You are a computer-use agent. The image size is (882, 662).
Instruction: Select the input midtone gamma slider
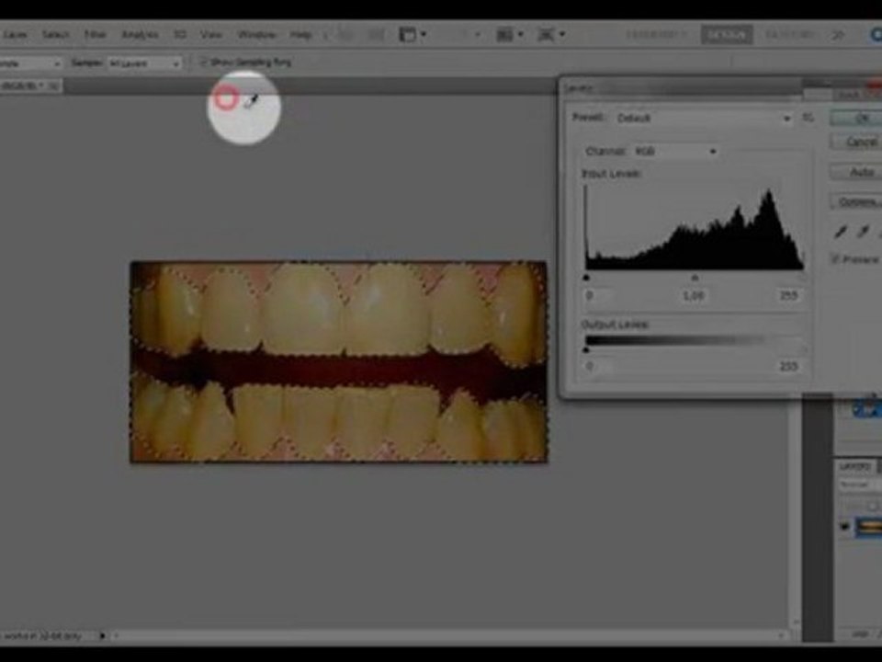pos(695,278)
